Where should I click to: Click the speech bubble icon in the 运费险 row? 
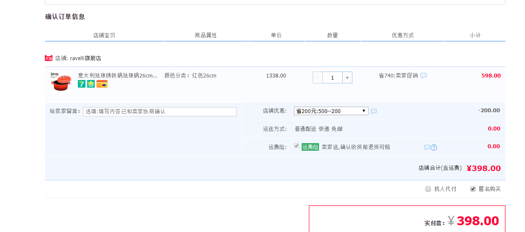pyautogui.click(x=427, y=147)
